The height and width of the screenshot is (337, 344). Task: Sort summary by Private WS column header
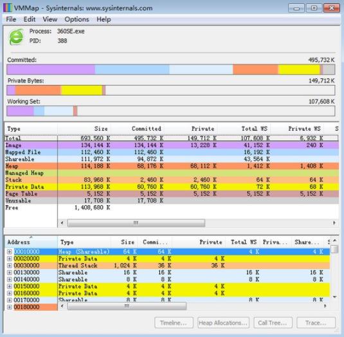[297, 129]
